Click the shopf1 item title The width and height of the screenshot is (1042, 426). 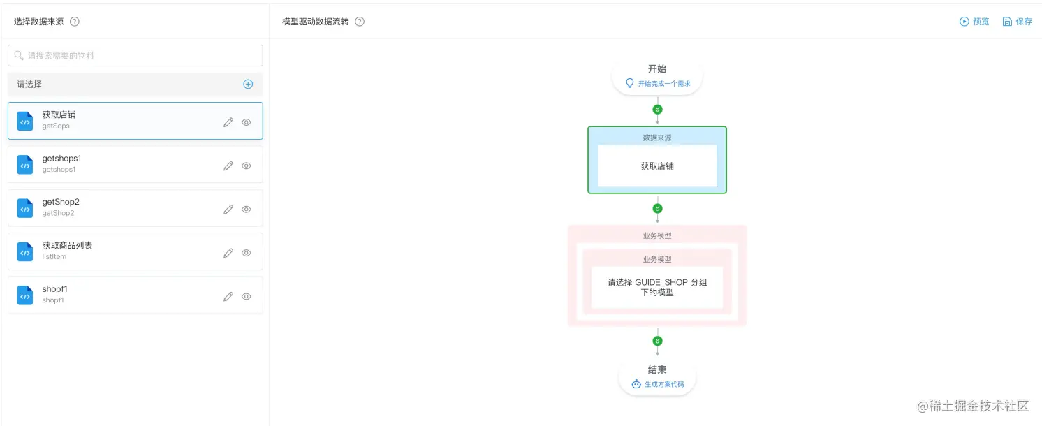pos(55,289)
